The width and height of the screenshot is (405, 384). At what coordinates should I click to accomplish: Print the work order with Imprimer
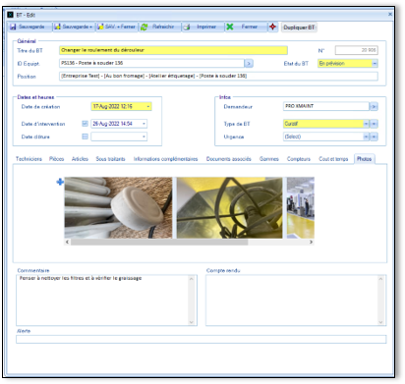(x=202, y=27)
